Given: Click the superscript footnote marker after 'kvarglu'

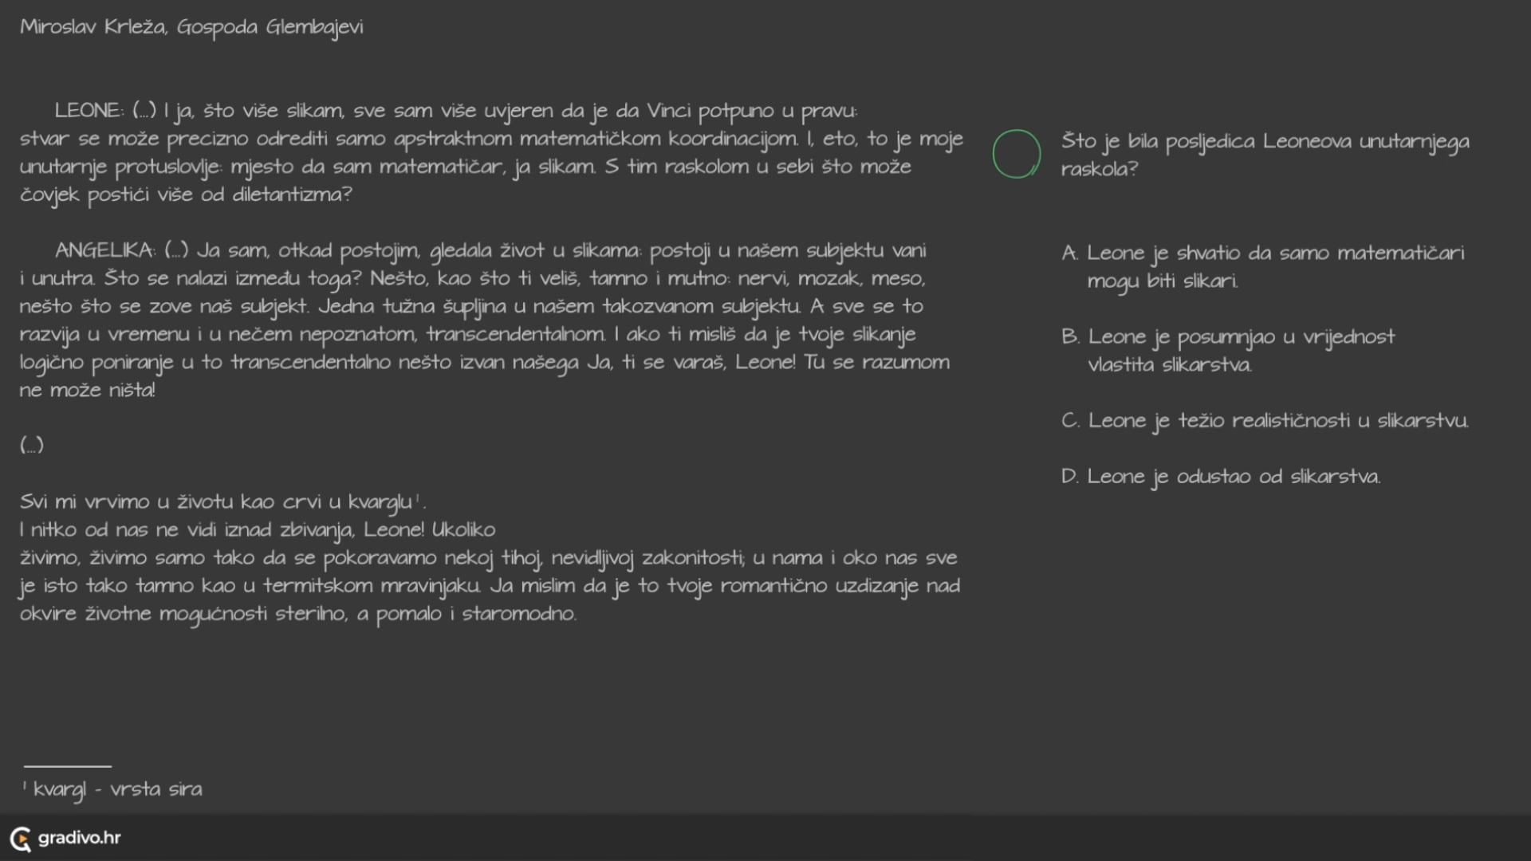Looking at the screenshot, I should pyautogui.click(x=417, y=497).
